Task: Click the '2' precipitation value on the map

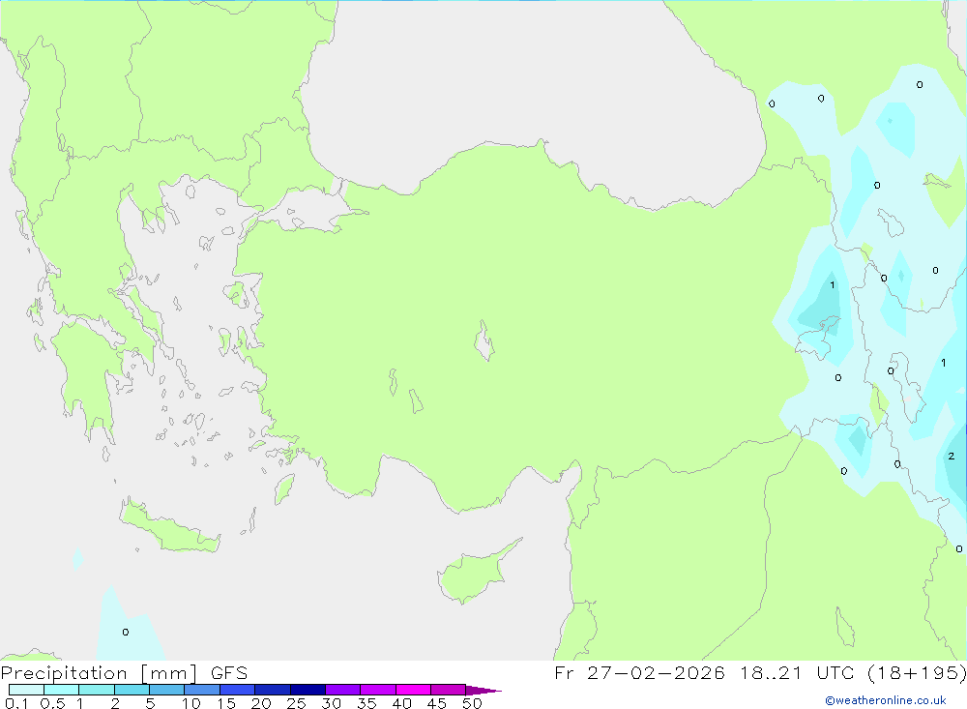Action: (x=952, y=456)
